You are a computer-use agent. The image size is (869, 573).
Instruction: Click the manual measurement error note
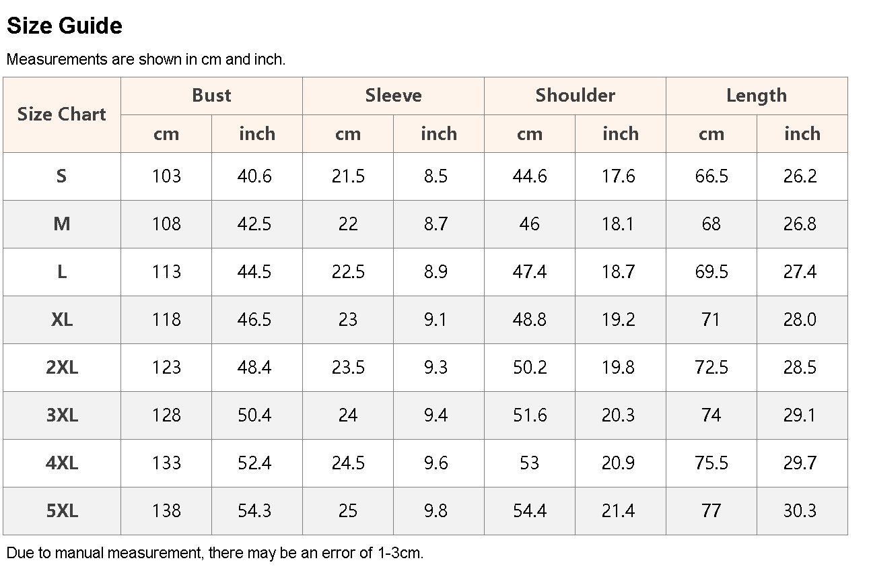[215, 553]
